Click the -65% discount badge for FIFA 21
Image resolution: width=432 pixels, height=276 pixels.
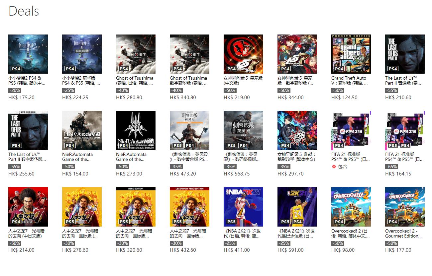pyautogui.click(x=391, y=167)
